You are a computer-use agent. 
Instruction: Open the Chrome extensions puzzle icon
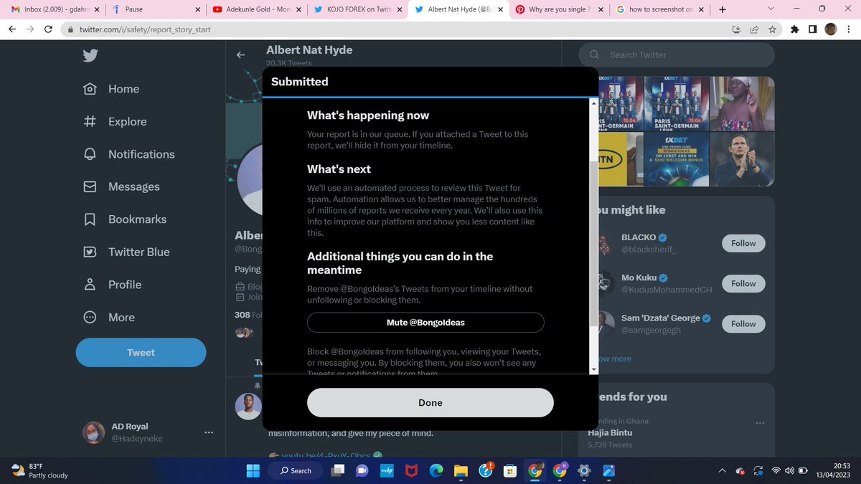coord(795,29)
